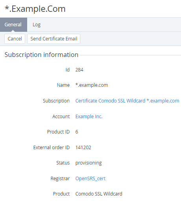Click the Comodo SSL Wildcard product value
This screenshot has height=203, width=181.
pyautogui.click(x=99, y=194)
